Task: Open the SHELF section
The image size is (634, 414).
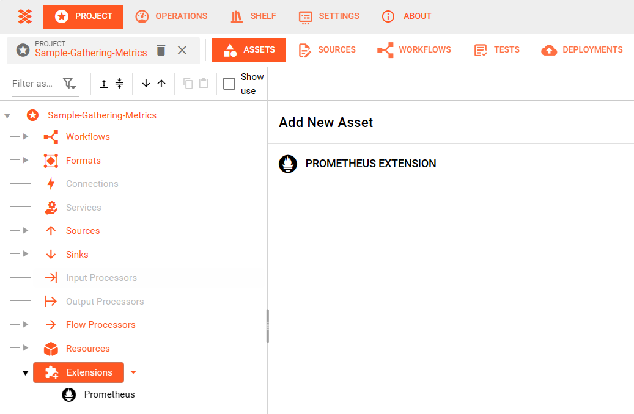Action: pos(253,16)
